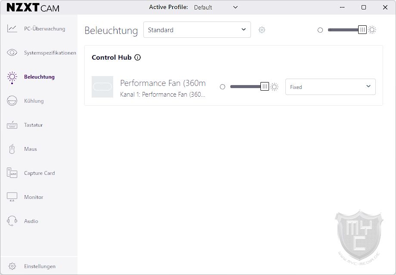The height and width of the screenshot is (275, 396).
Task: Open the Standard lighting preset dropdown
Action: pyautogui.click(x=197, y=30)
